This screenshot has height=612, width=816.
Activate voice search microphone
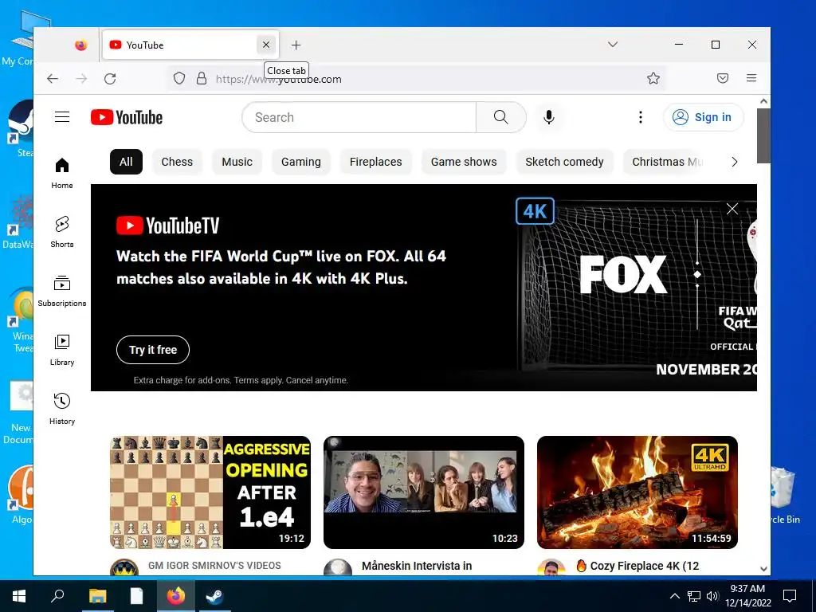coord(548,117)
